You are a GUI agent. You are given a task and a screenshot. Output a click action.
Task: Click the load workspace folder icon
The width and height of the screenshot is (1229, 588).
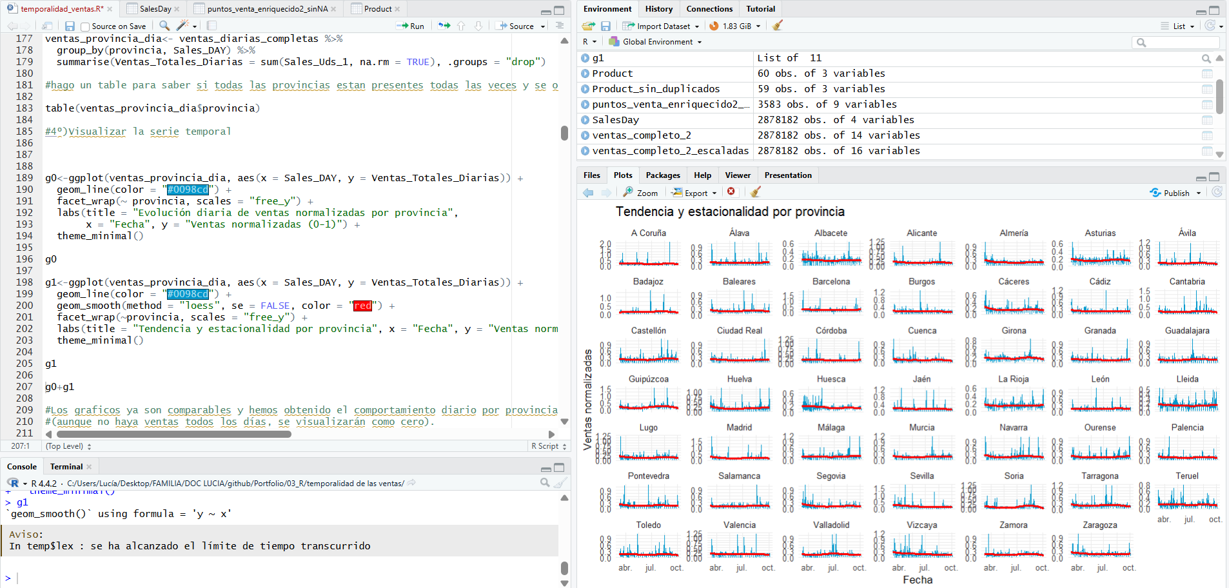pos(587,26)
